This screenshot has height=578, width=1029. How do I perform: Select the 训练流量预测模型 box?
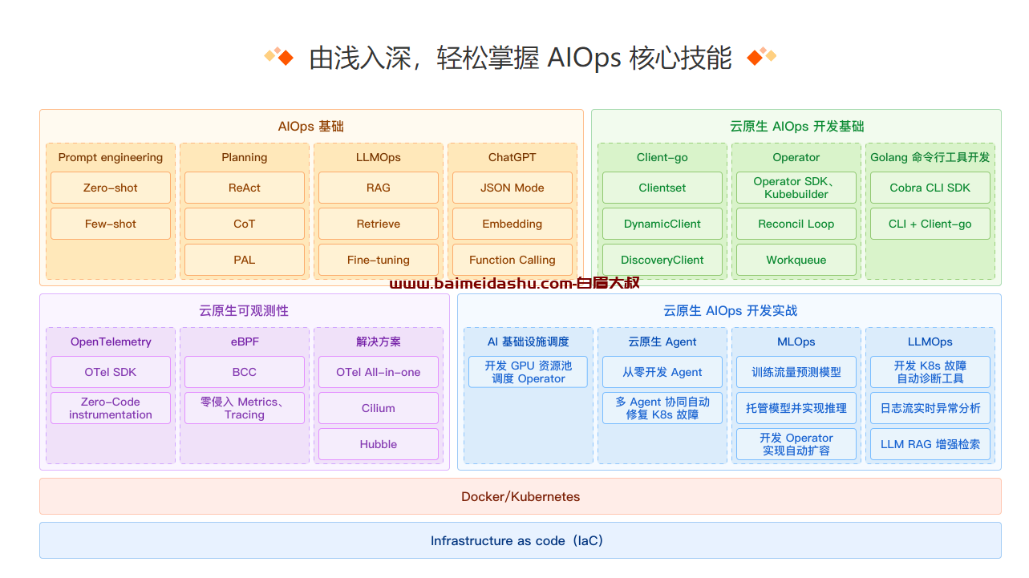click(796, 372)
